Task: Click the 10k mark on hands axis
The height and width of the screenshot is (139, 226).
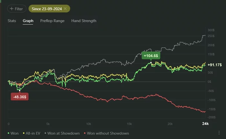Action: coord(89,124)
